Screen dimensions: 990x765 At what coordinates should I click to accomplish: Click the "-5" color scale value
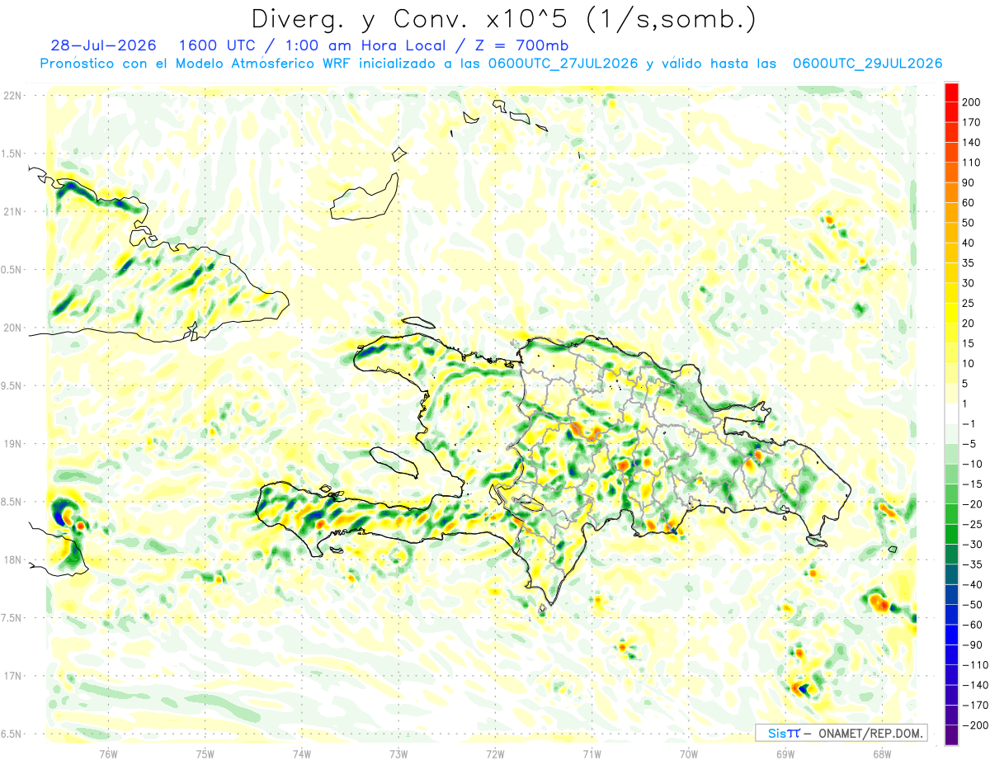coord(969,445)
